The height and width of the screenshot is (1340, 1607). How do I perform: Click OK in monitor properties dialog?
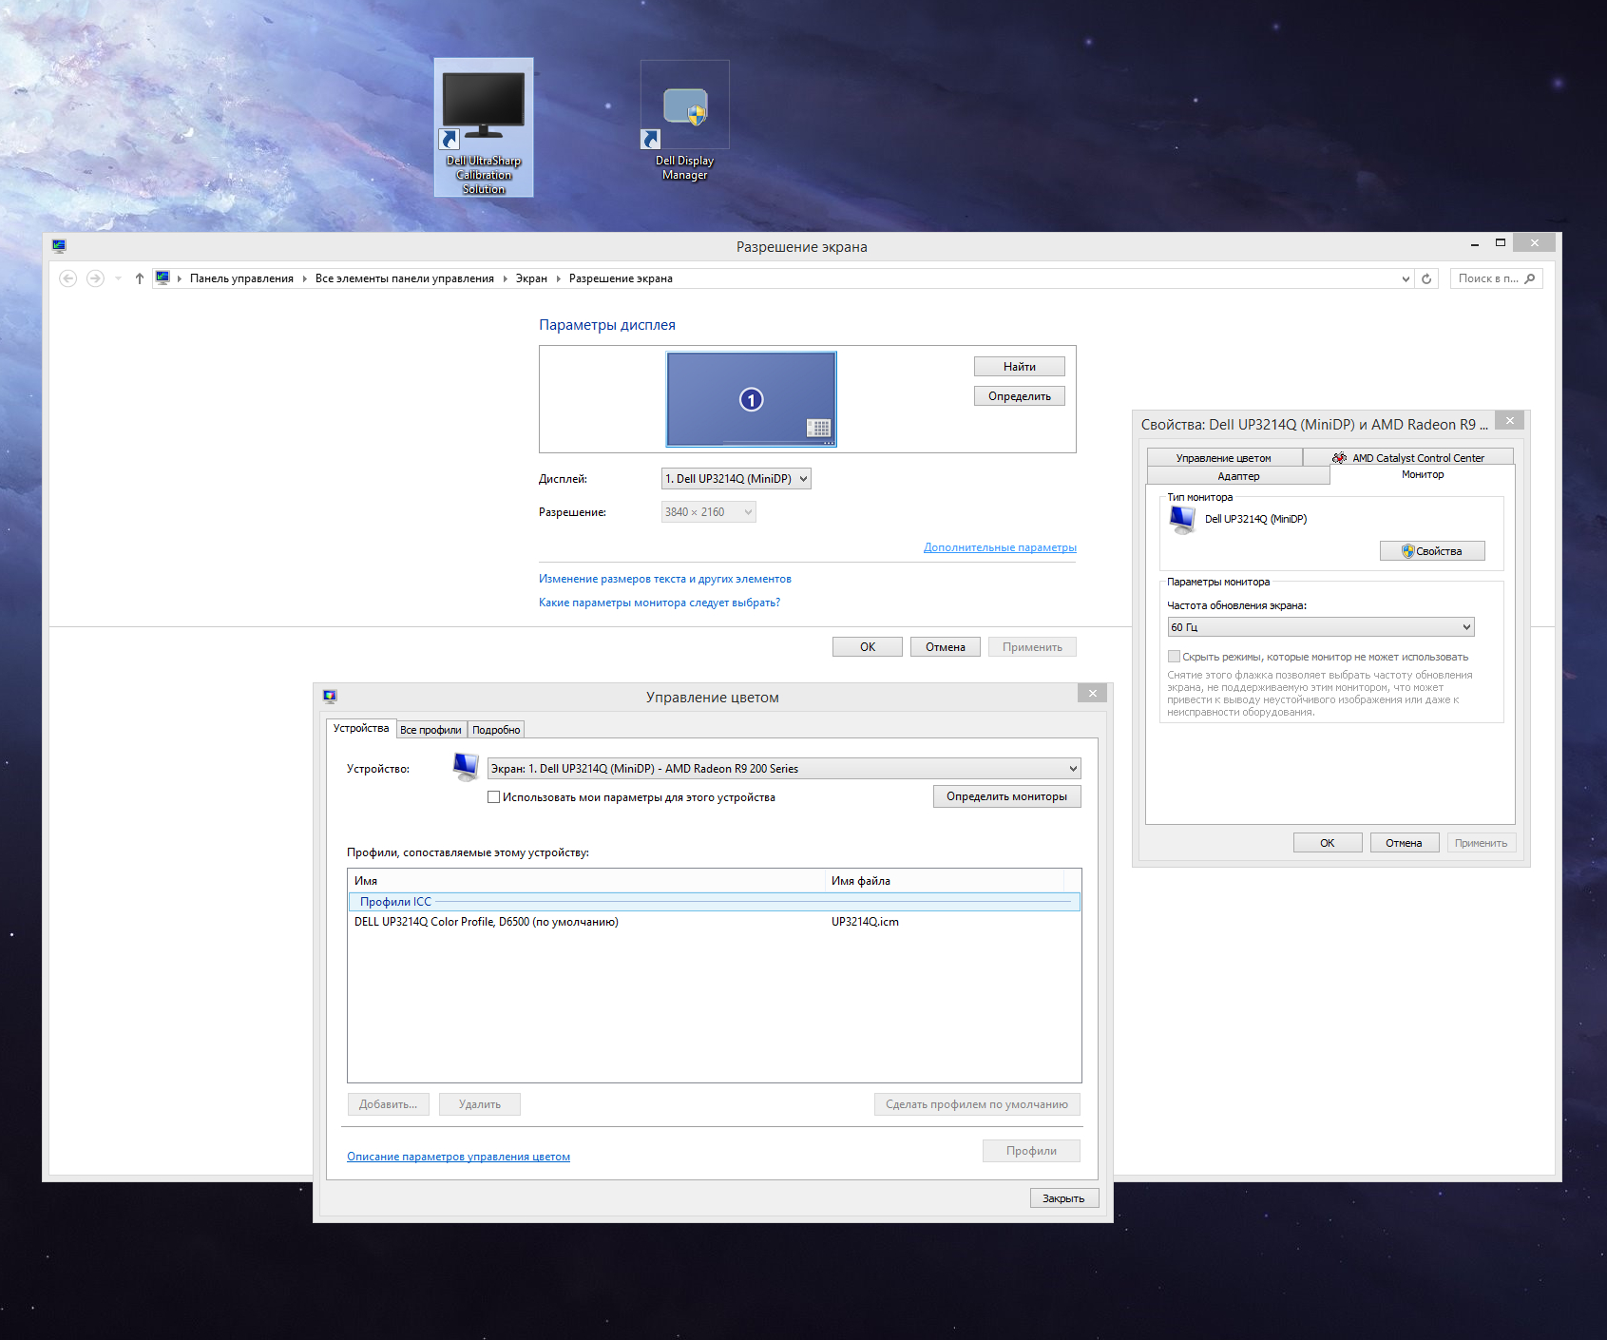point(1328,843)
